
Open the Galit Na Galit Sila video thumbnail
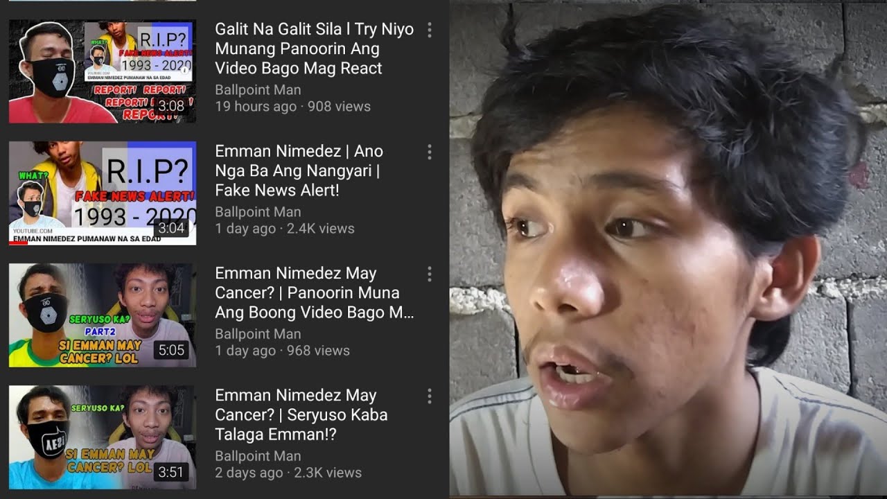point(103,71)
